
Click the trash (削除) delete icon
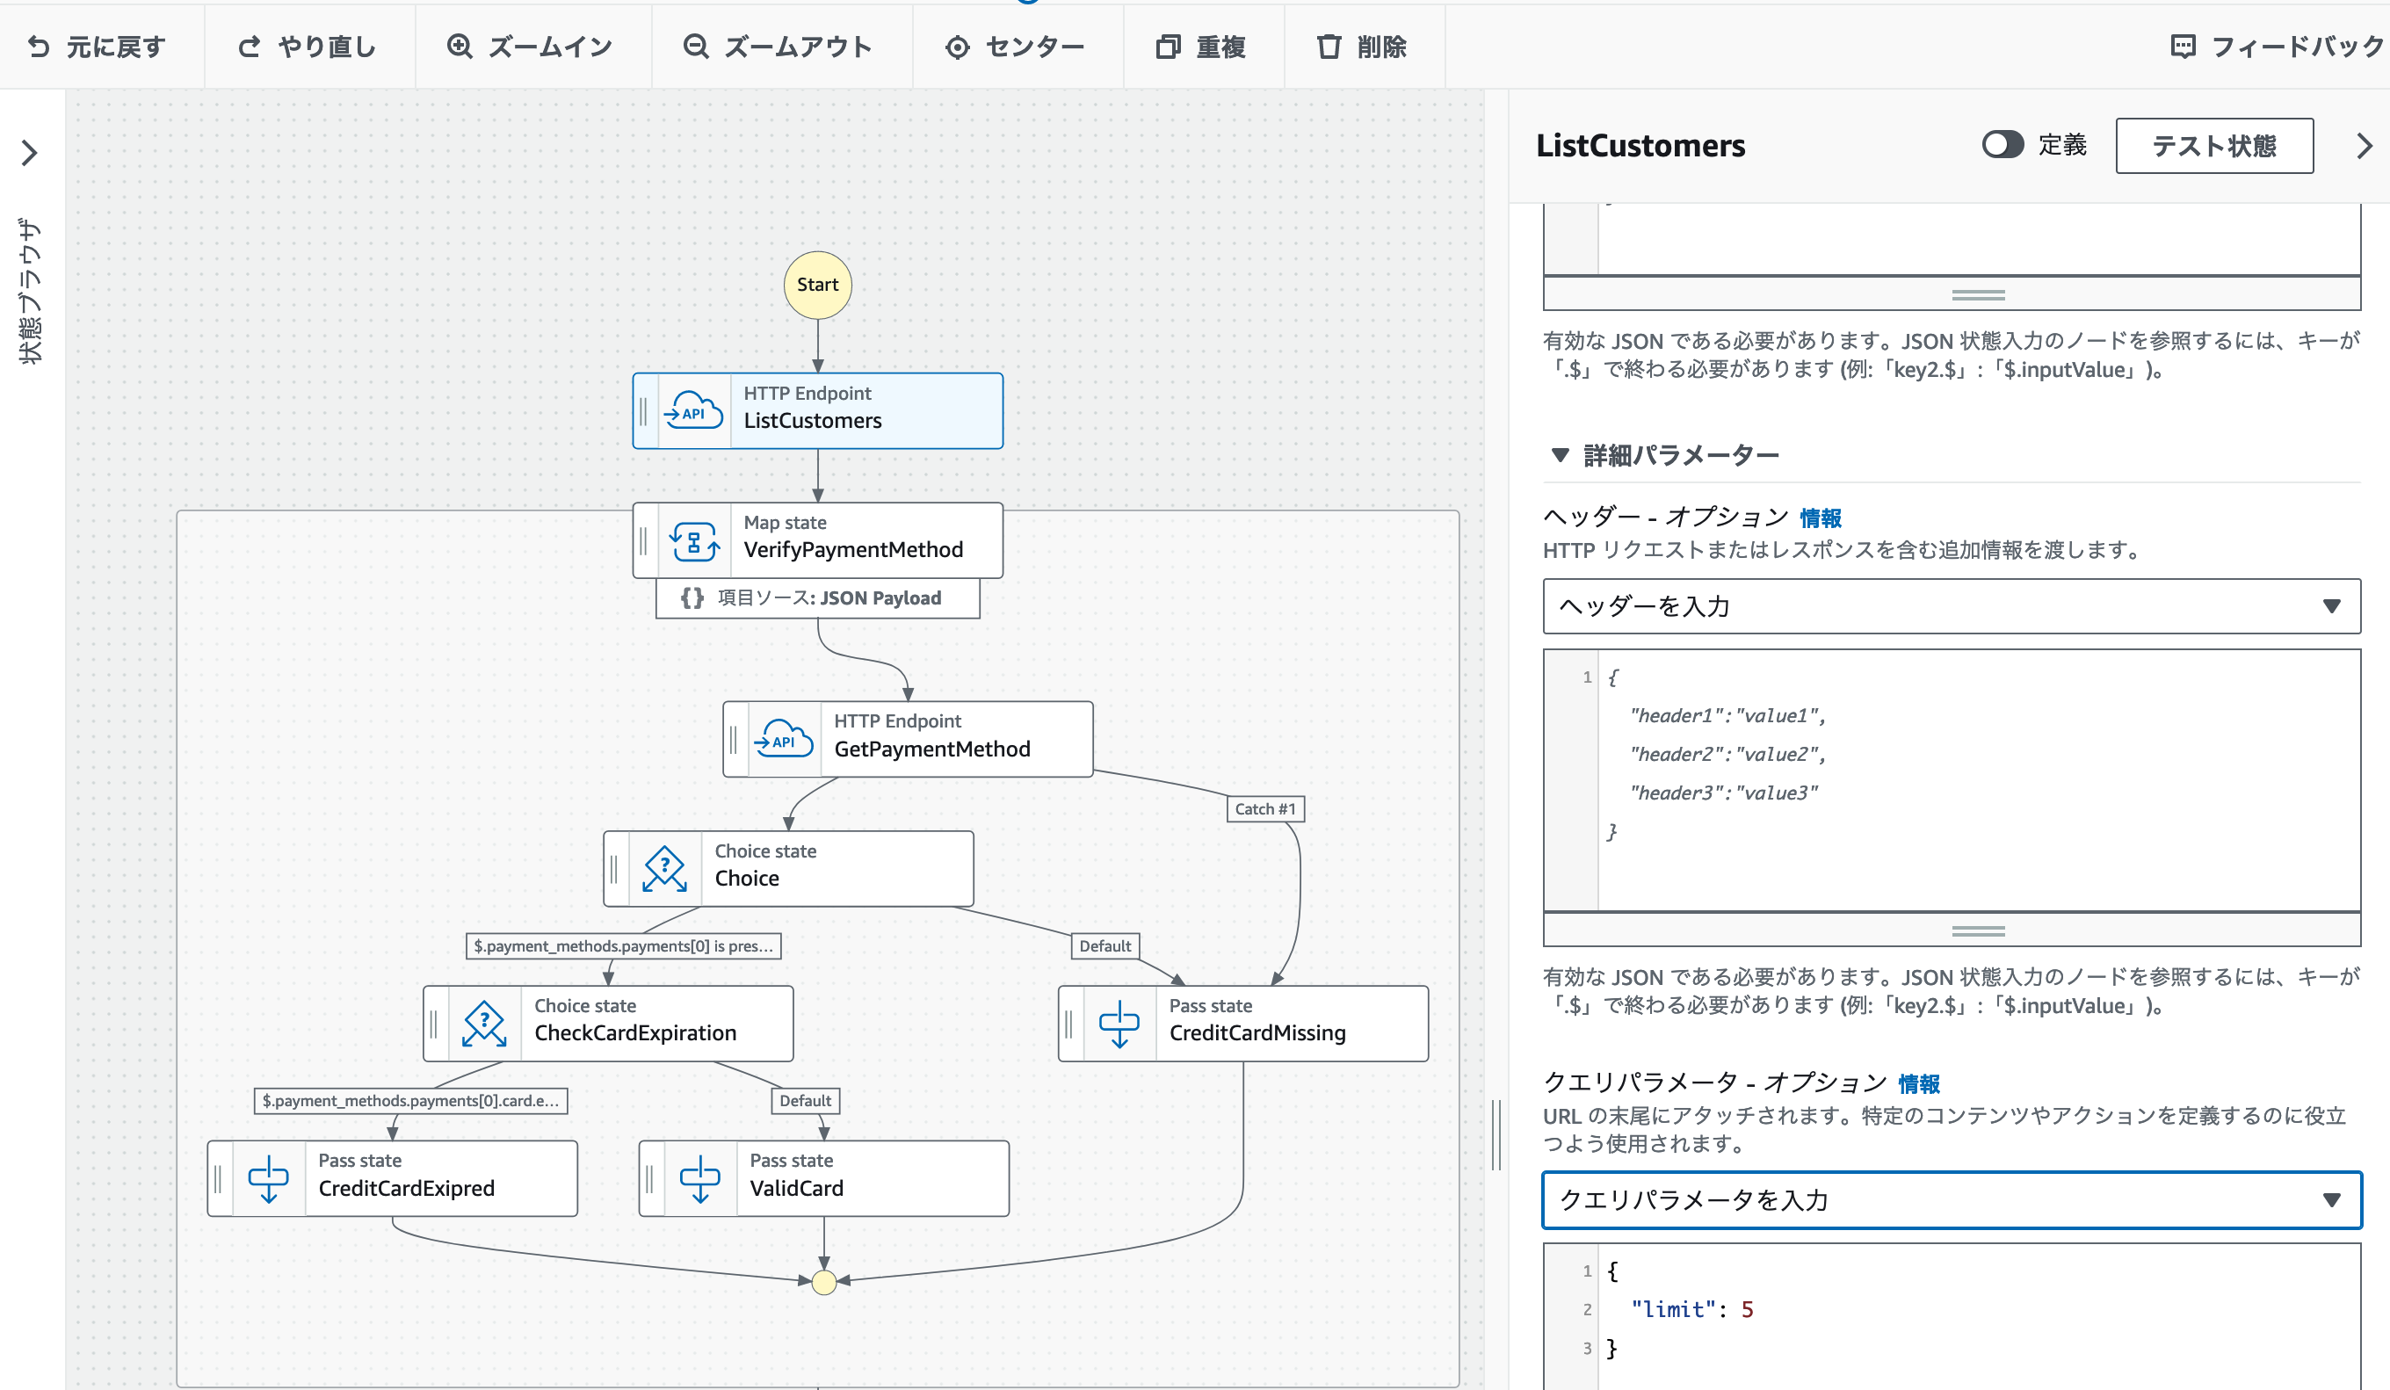click(1329, 47)
